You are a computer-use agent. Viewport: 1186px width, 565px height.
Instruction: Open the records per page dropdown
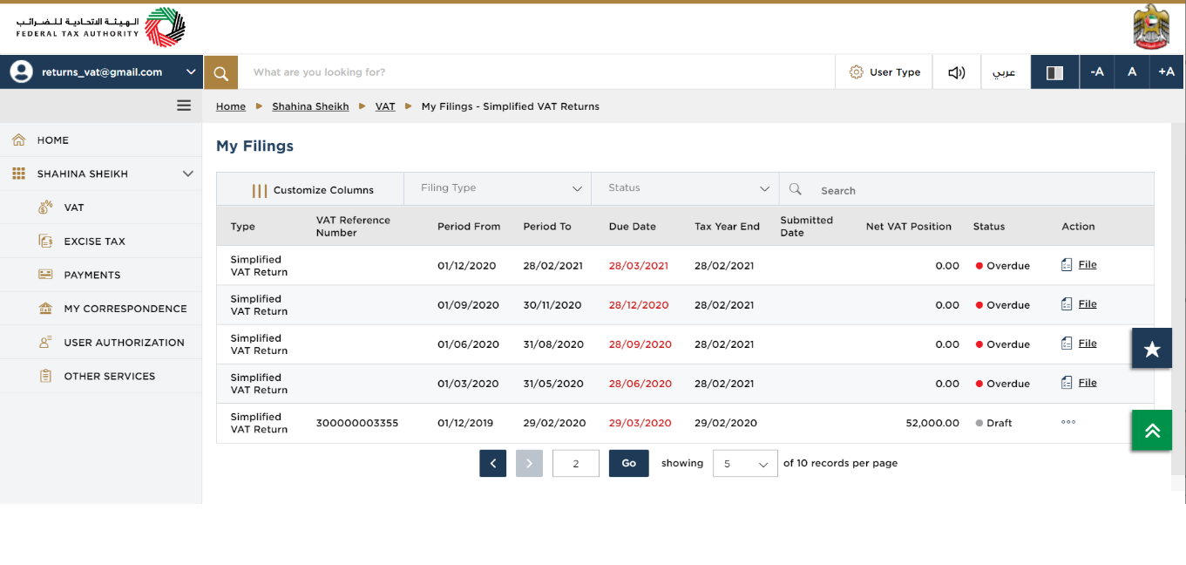(745, 464)
